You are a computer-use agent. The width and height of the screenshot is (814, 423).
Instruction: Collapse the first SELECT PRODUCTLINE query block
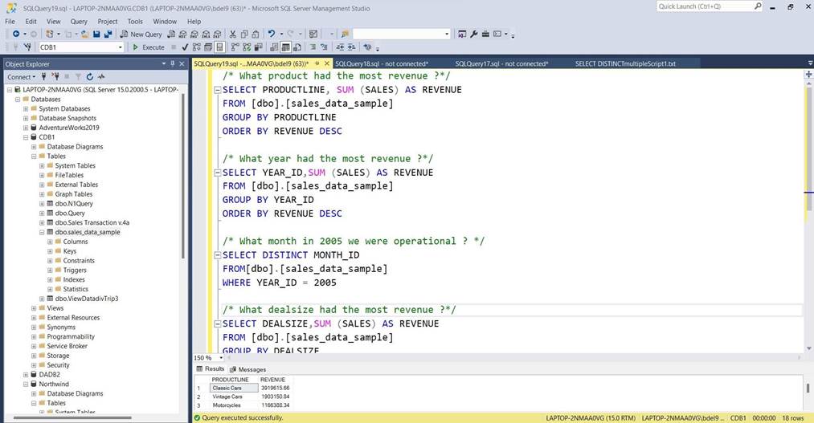click(217, 90)
